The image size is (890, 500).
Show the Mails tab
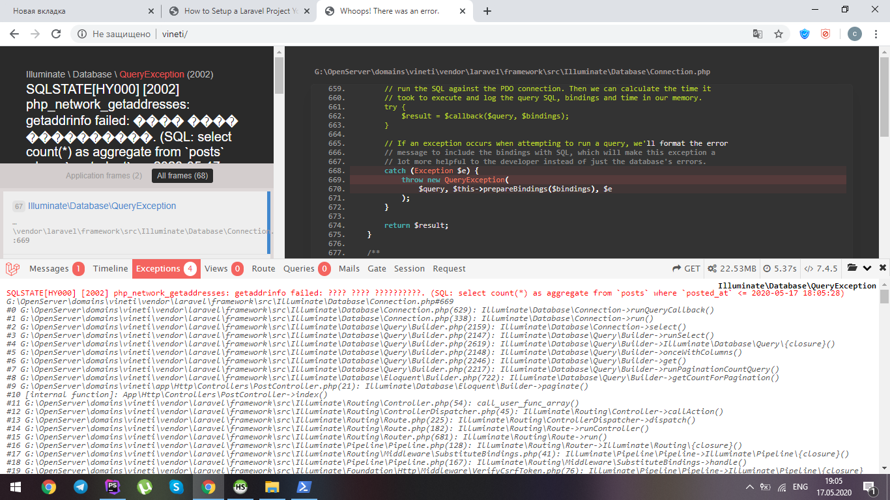349,268
